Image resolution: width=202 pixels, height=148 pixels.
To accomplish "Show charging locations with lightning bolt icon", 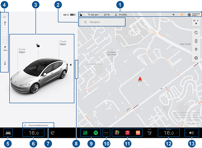I will (x=196, y=58).
